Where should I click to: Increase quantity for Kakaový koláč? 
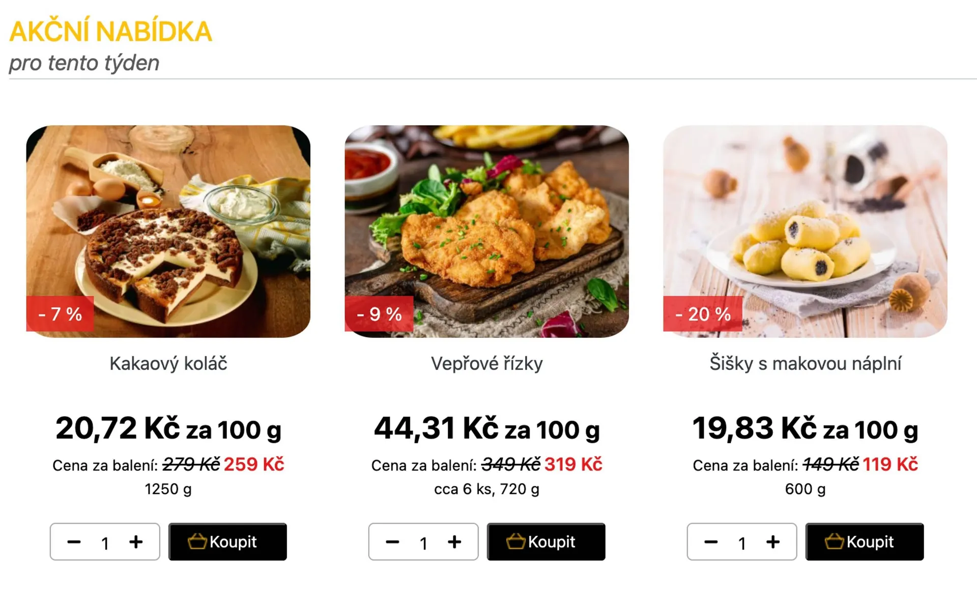[136, 542]
